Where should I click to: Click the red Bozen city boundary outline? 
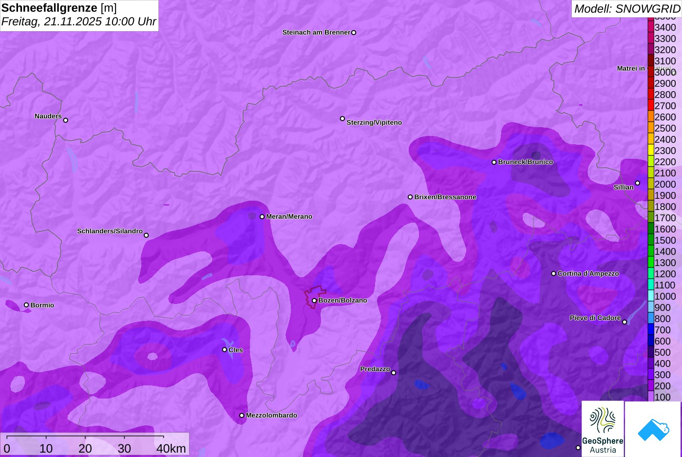tap(316, 297)
